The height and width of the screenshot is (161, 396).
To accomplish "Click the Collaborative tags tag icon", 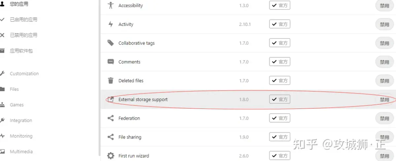I will (111, 43).
